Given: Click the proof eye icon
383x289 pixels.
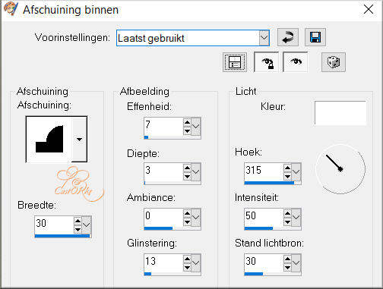Looking at the screenshot, I should [x=296, y=62].
